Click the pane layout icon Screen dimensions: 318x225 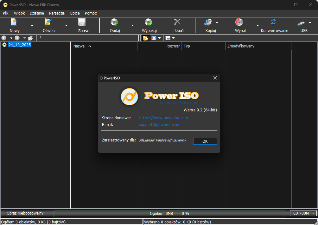coord(168,38)
